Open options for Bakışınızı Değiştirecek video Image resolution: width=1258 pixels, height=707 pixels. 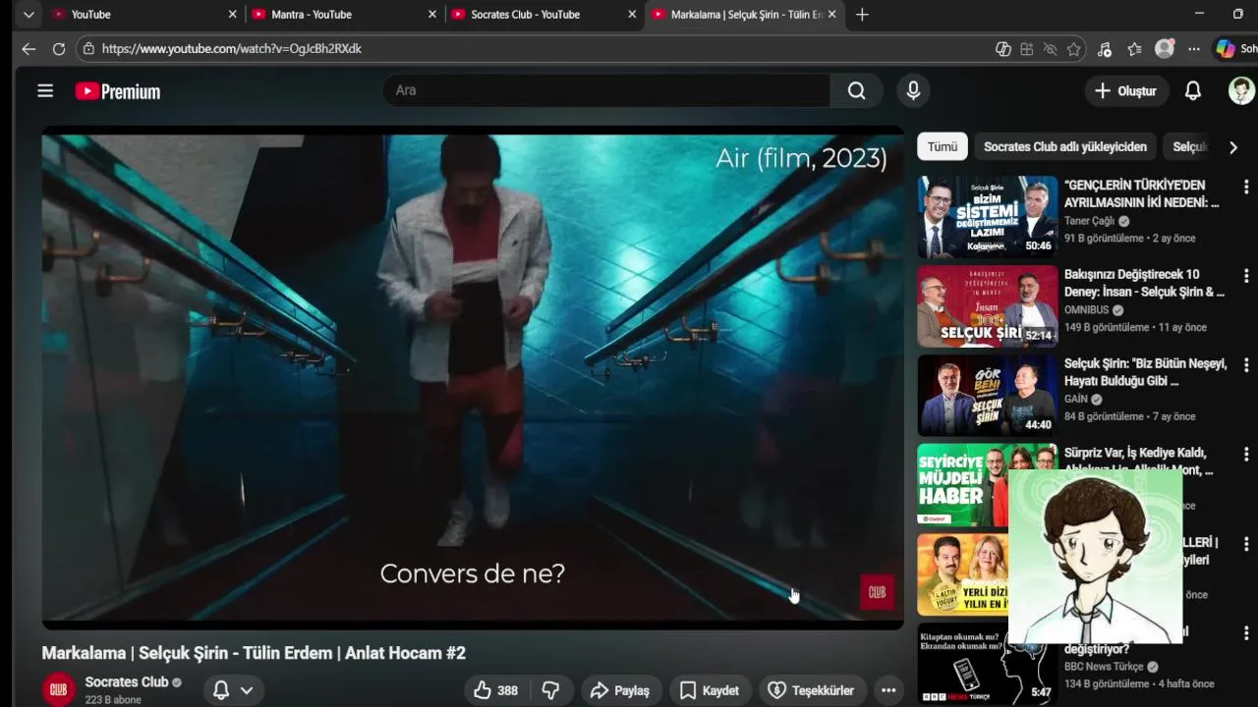click(1246, 276)
